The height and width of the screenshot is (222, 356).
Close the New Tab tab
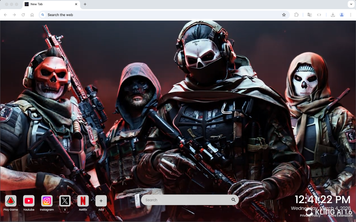pyautogui.click(x=76, y=4)
